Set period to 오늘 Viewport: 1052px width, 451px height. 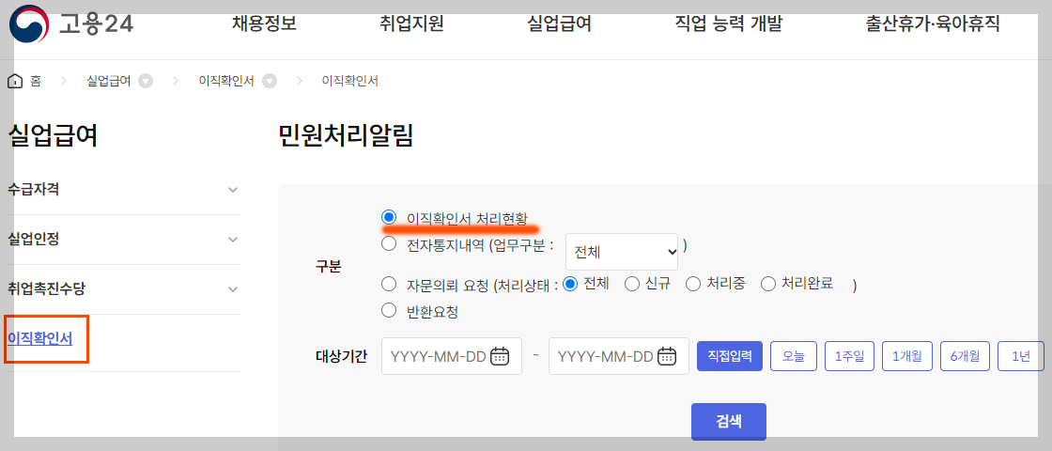point(793,356)
